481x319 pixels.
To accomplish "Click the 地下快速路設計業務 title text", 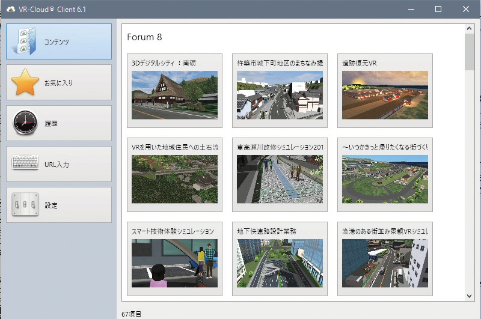I will [x=266, y=231].
